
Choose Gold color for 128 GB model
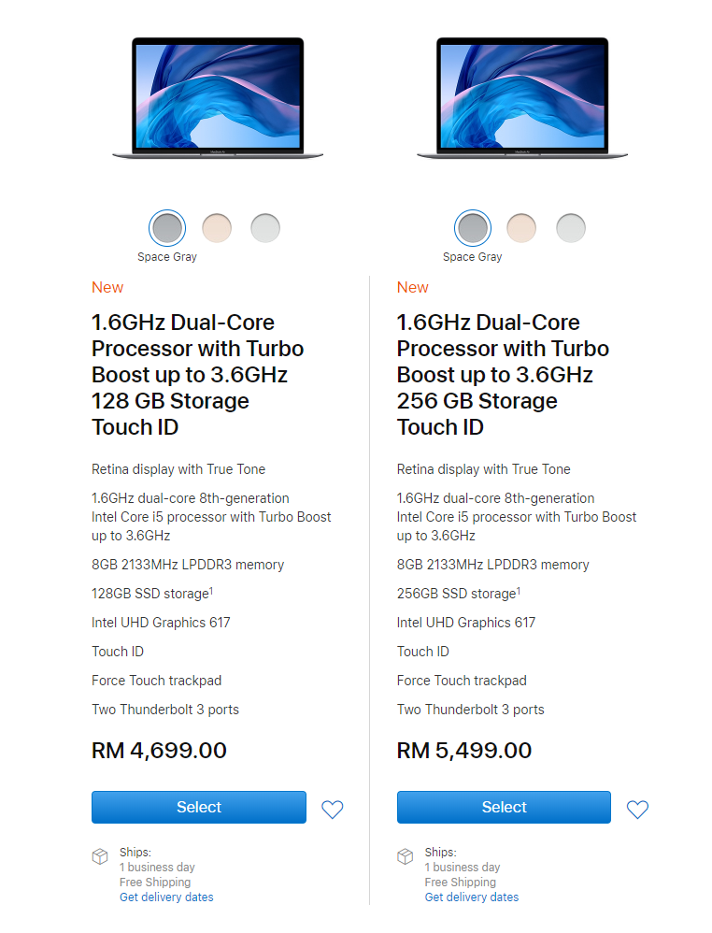tap(217, 227)
